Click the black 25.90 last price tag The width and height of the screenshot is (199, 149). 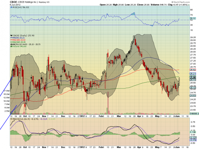(x=193, y=77)
